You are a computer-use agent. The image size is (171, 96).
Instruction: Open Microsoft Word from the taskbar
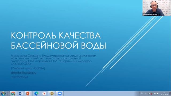tap(21, 94)
